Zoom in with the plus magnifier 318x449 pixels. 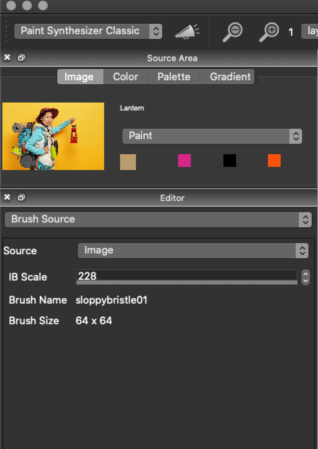[x=269, y=32]
